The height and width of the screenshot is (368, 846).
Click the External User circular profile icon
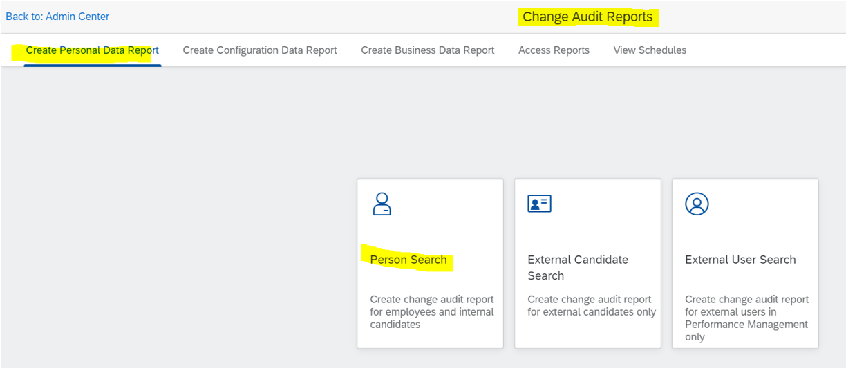(x=697, y=204)
